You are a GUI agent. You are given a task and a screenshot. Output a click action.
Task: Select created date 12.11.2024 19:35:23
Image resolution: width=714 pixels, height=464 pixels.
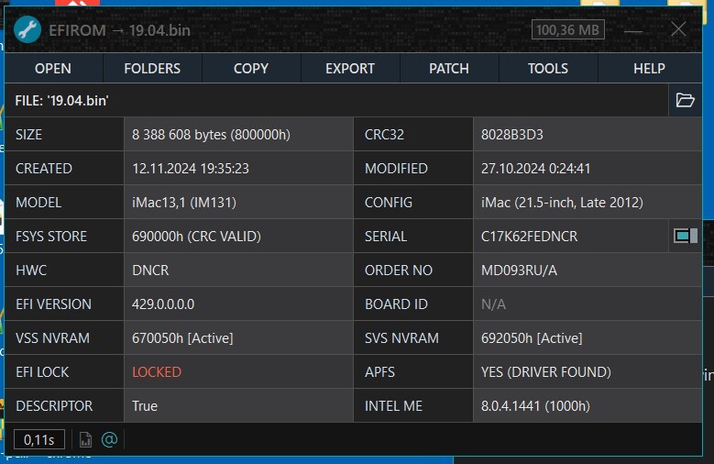[x=191, y=169]
